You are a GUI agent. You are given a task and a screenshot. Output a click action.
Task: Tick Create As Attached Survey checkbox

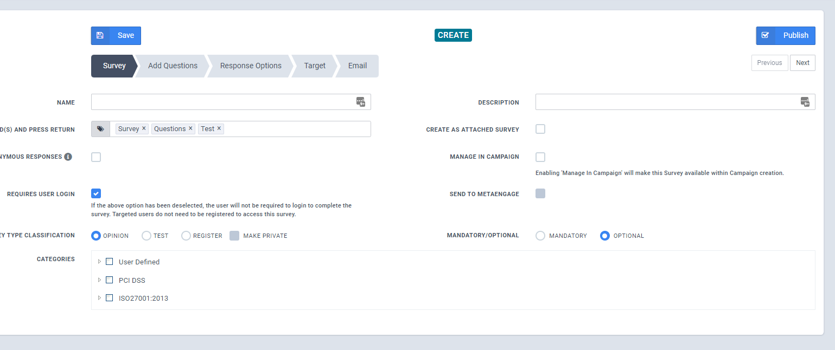pyautogui.click(x=540, y=129)
